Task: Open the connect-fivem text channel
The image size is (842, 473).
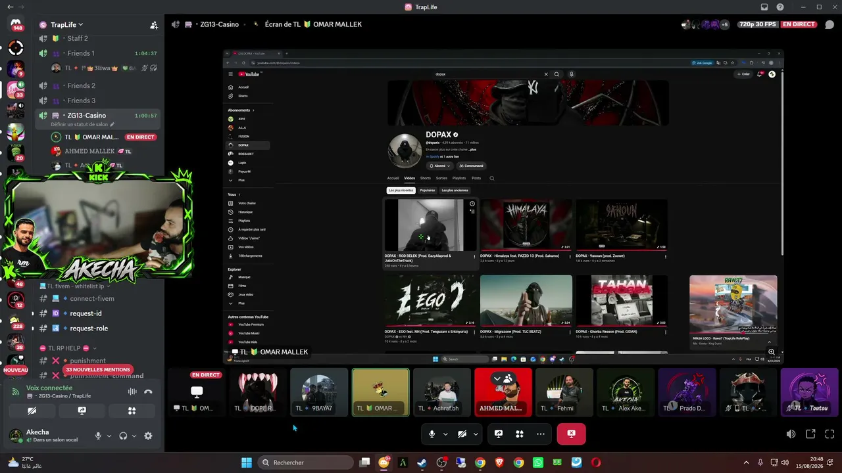Action: point(97,298)
